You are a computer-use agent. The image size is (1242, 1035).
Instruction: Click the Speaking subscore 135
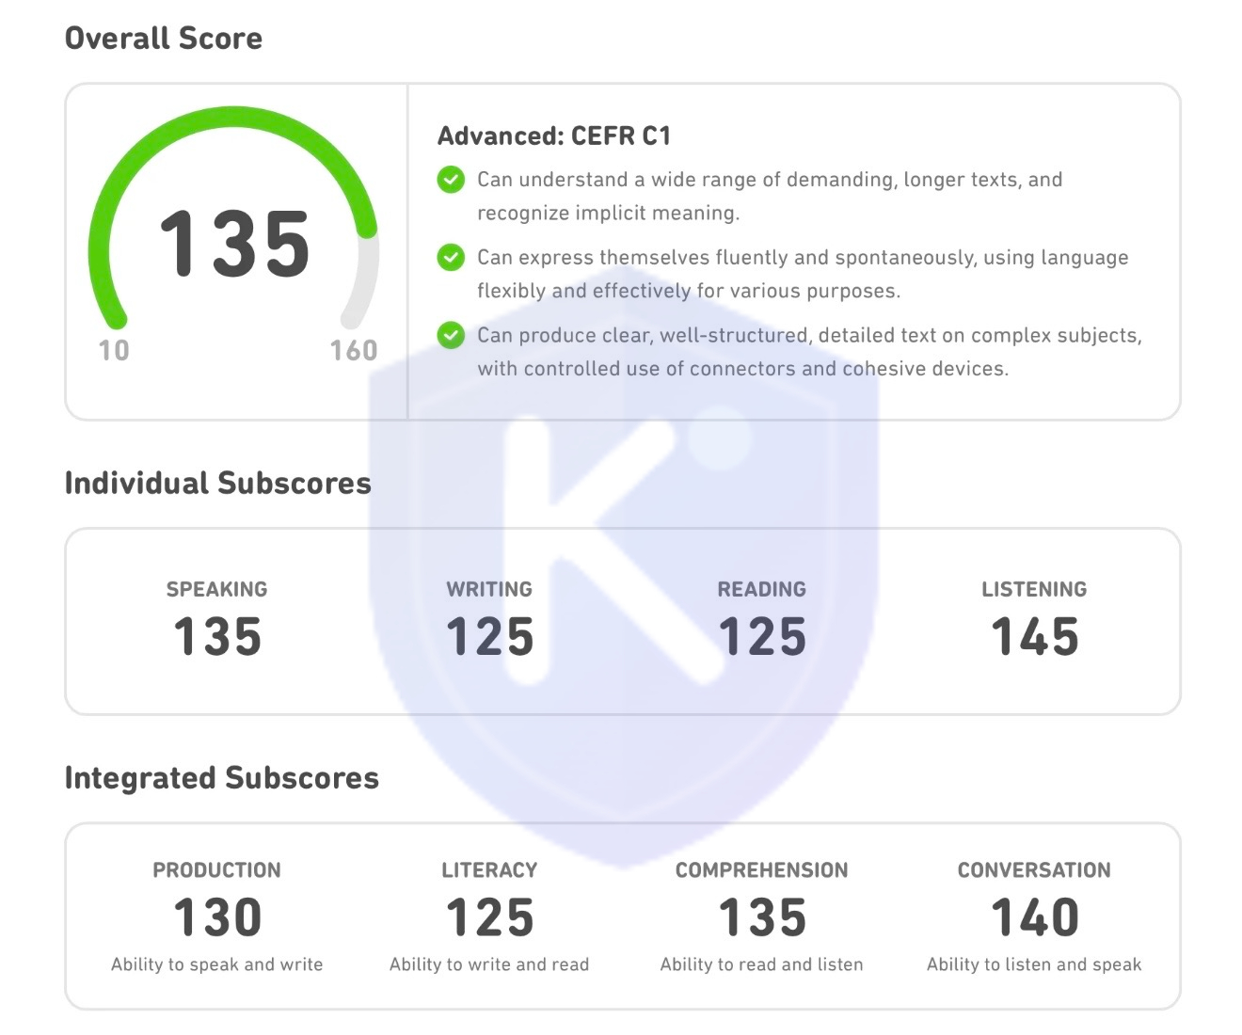(x=217, y=637)
